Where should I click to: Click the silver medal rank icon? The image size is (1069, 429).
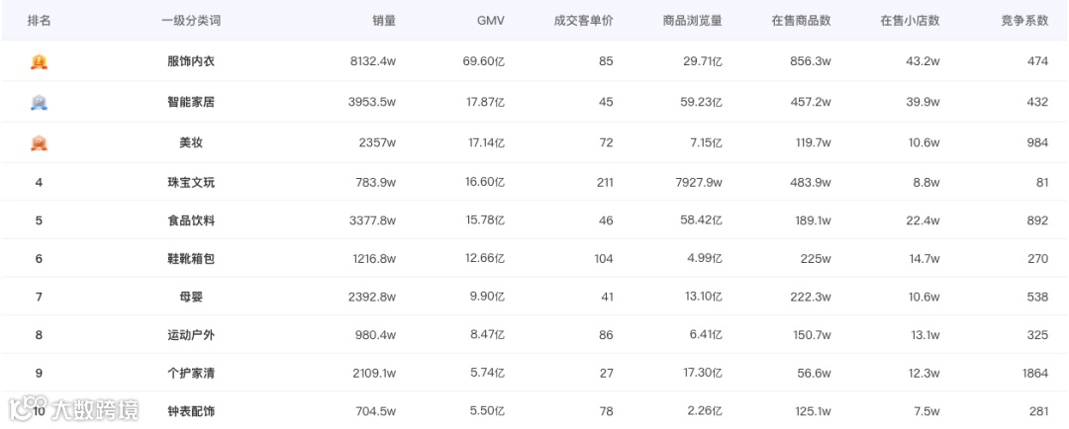click(39, 103)
